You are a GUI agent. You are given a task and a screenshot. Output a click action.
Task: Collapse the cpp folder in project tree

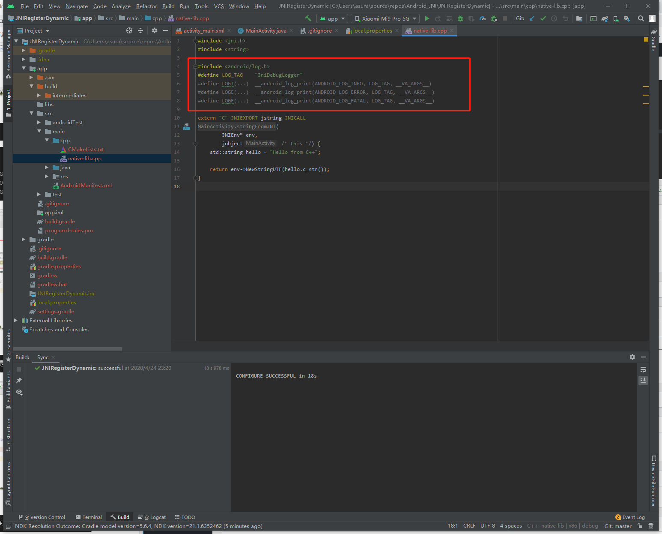[47, 141]
